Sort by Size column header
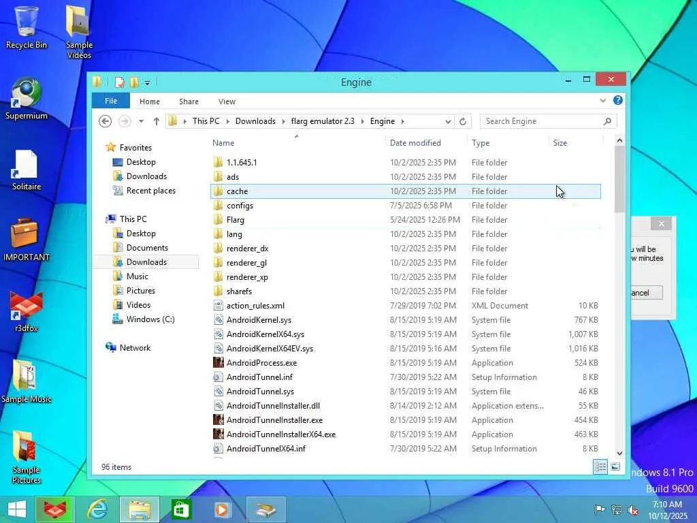 576,143
